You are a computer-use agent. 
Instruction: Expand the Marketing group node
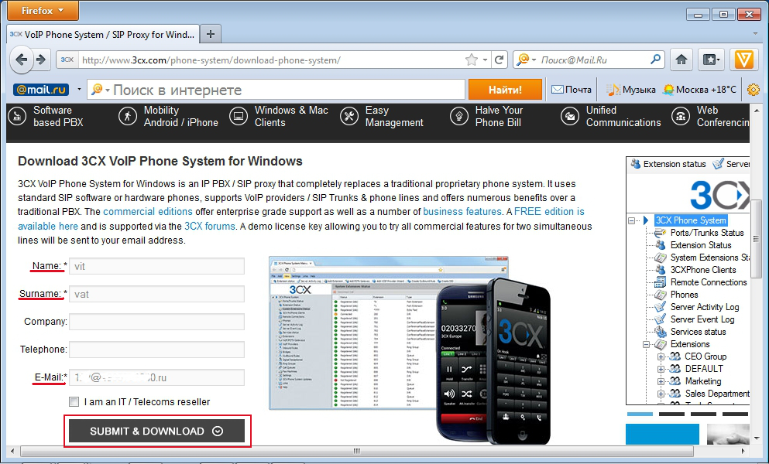[661, 381]
